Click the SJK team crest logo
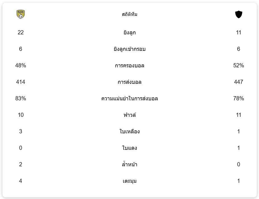 coord(20,14)
